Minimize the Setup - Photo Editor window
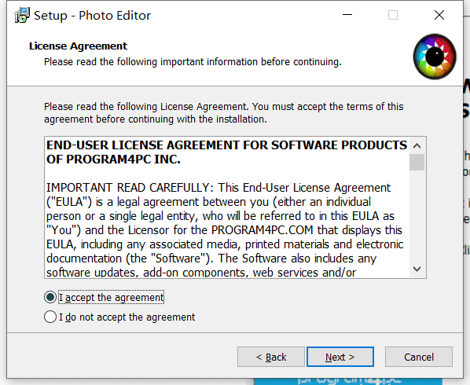This screenshot has height=385, width=470. pyautogui.click(x=347, y=15)
